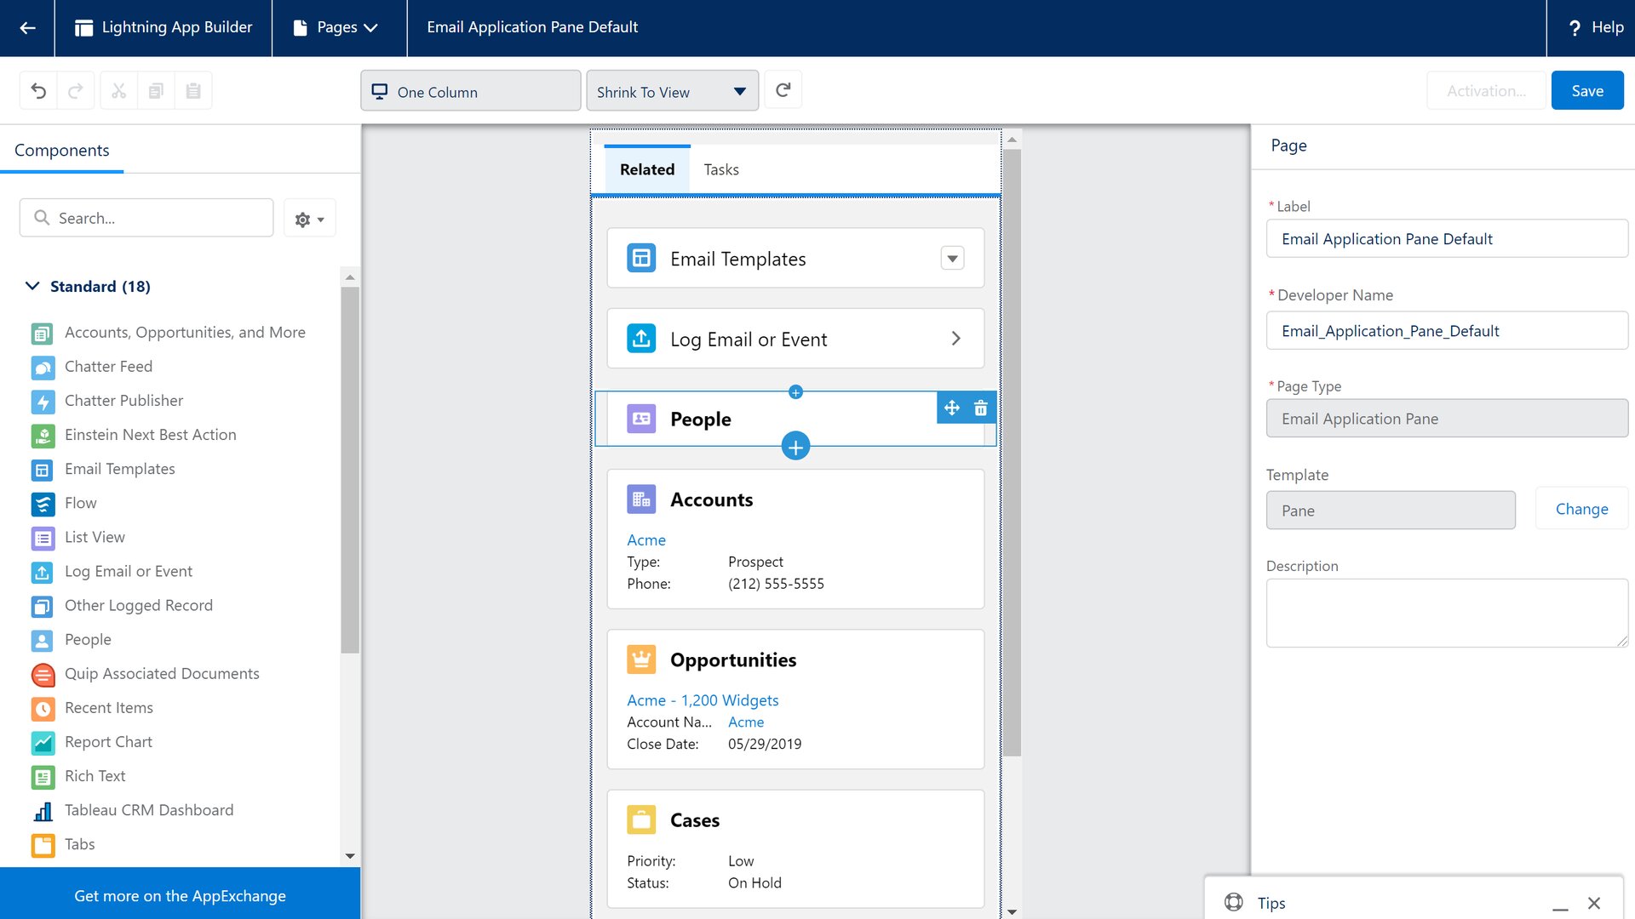Delete the People component
Viewport: 1635px width, 919px height.
pos(980,408)
